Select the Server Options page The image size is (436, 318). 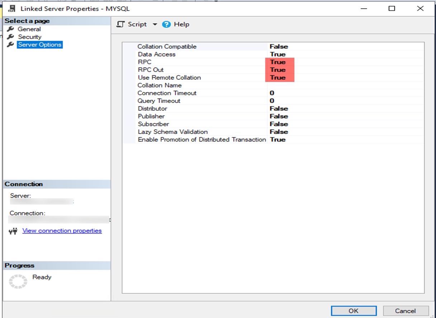tap(40, 45)
